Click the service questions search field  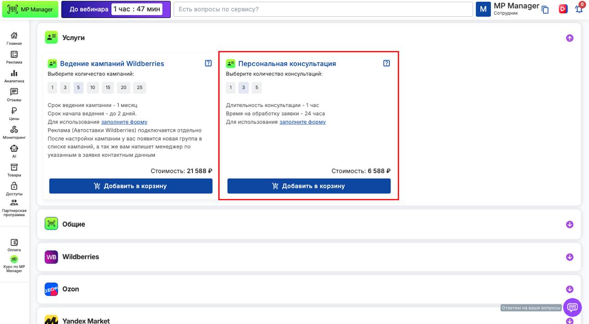[x=323, y=9]
